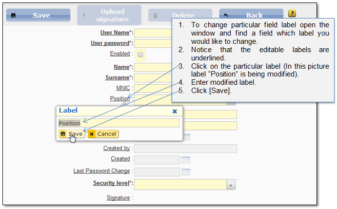Expand the Security level dropdown arrow
Image resolution: width=337 pixels, height=209 pixels.
[231, 184]
